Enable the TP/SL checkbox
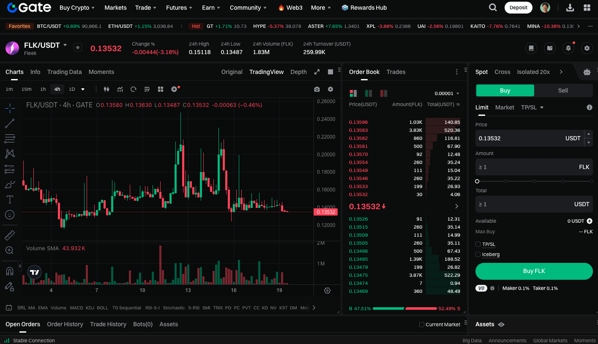The width and height of the screenshot is (598, 344). [x=478, y=244]
